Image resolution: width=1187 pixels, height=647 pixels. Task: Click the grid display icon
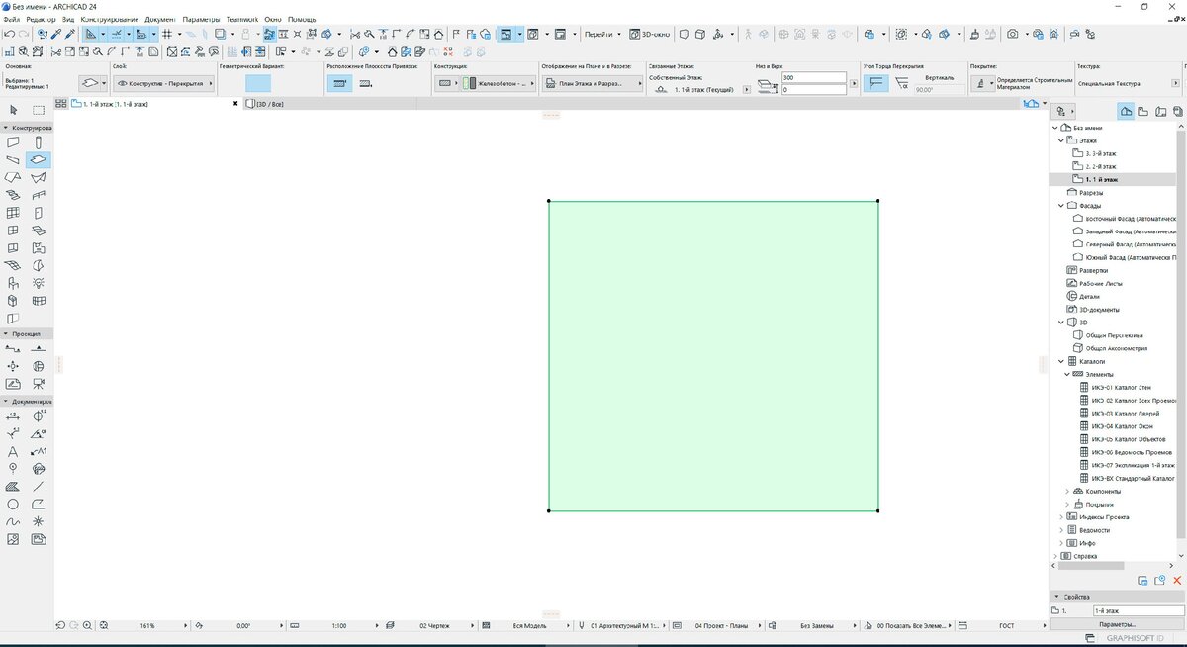click(168, 34)
